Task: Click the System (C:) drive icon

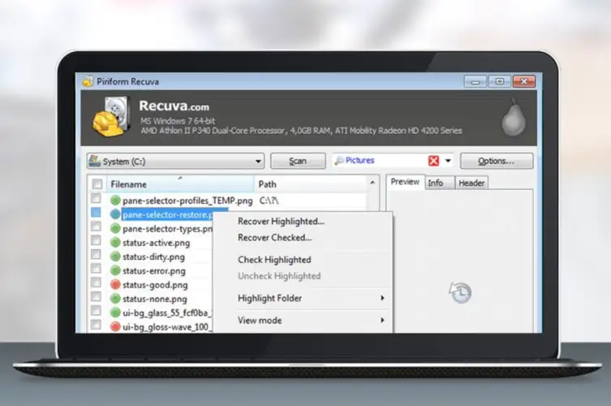Action: click(94, 161)
